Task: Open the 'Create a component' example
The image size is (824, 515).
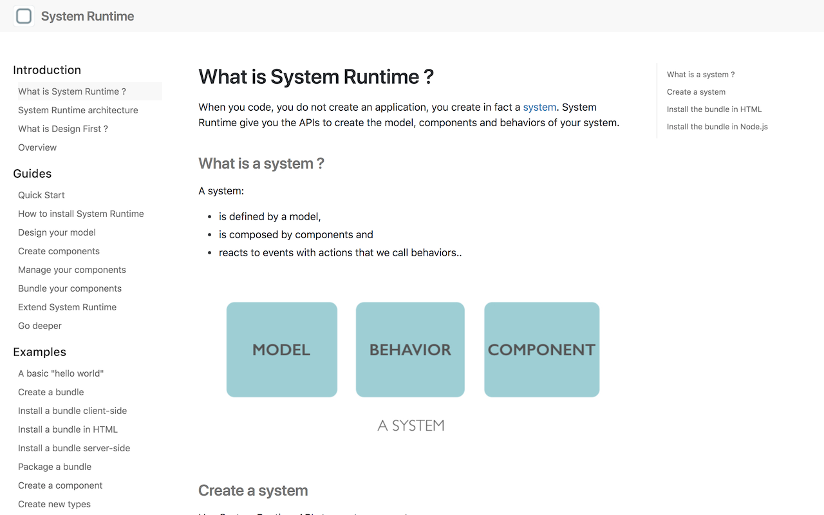Action: (60, 485)
